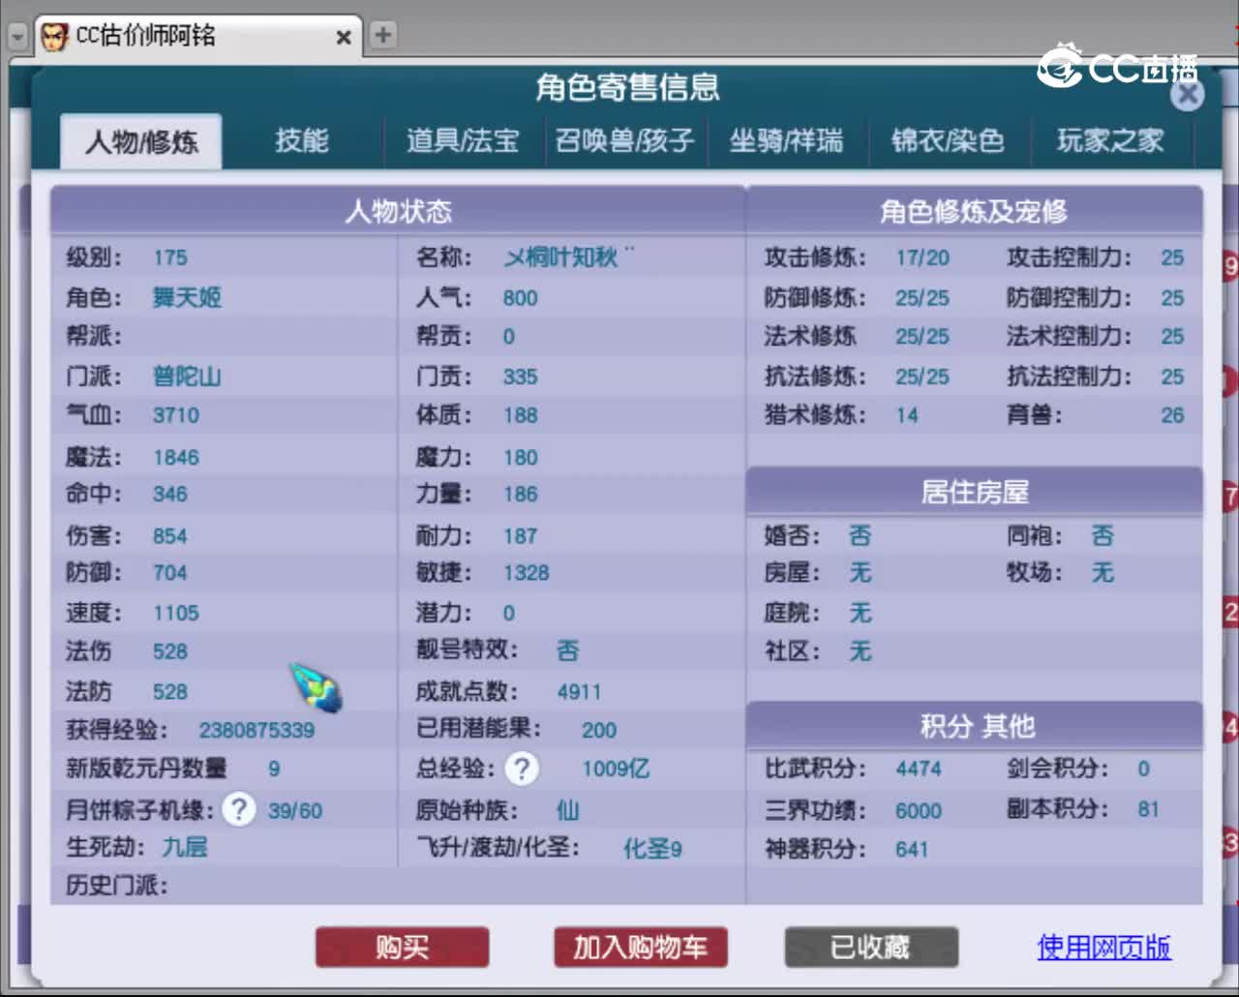Click the 已用潜能果 value 200
1239x997 pixels.
pos(599,730)
